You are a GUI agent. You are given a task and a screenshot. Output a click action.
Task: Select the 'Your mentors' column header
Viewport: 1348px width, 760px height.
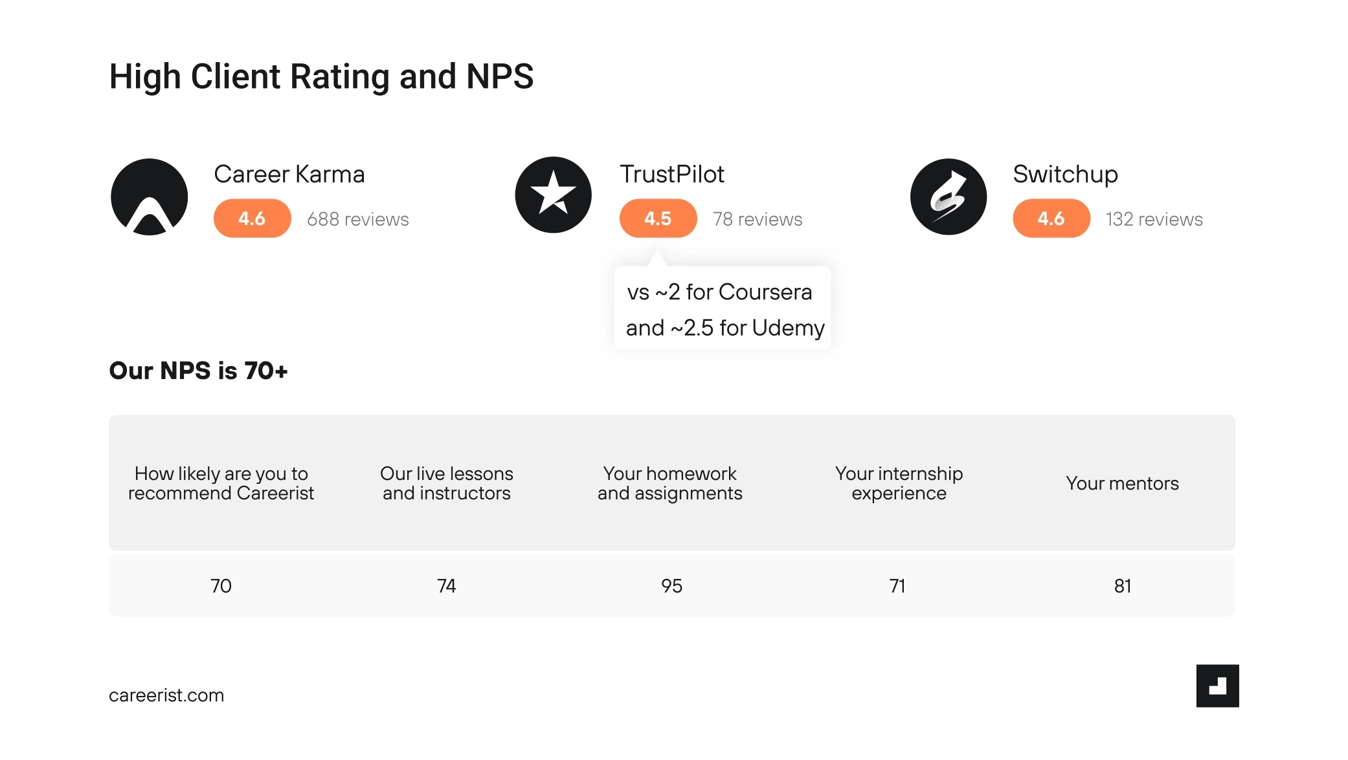tap(1122, 483)
